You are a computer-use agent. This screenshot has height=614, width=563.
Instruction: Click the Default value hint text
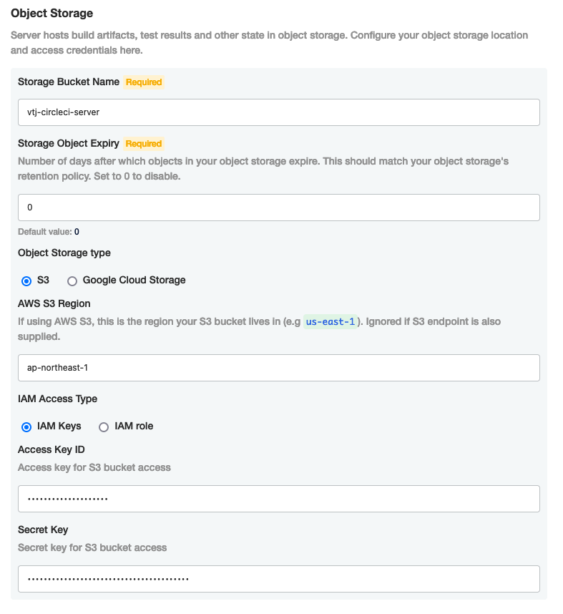[49, 232]
